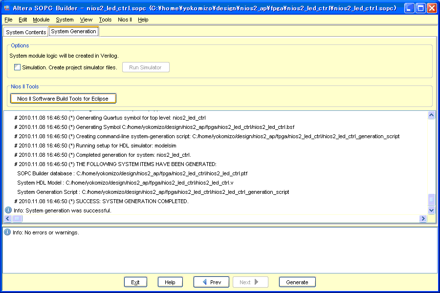The width and height of the screenshot is (440, 293).
Task: Click the Next button
Action: pos(250,282)
